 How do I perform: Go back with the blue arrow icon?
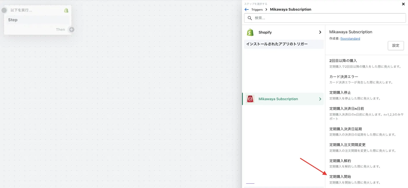coord(247,9)
